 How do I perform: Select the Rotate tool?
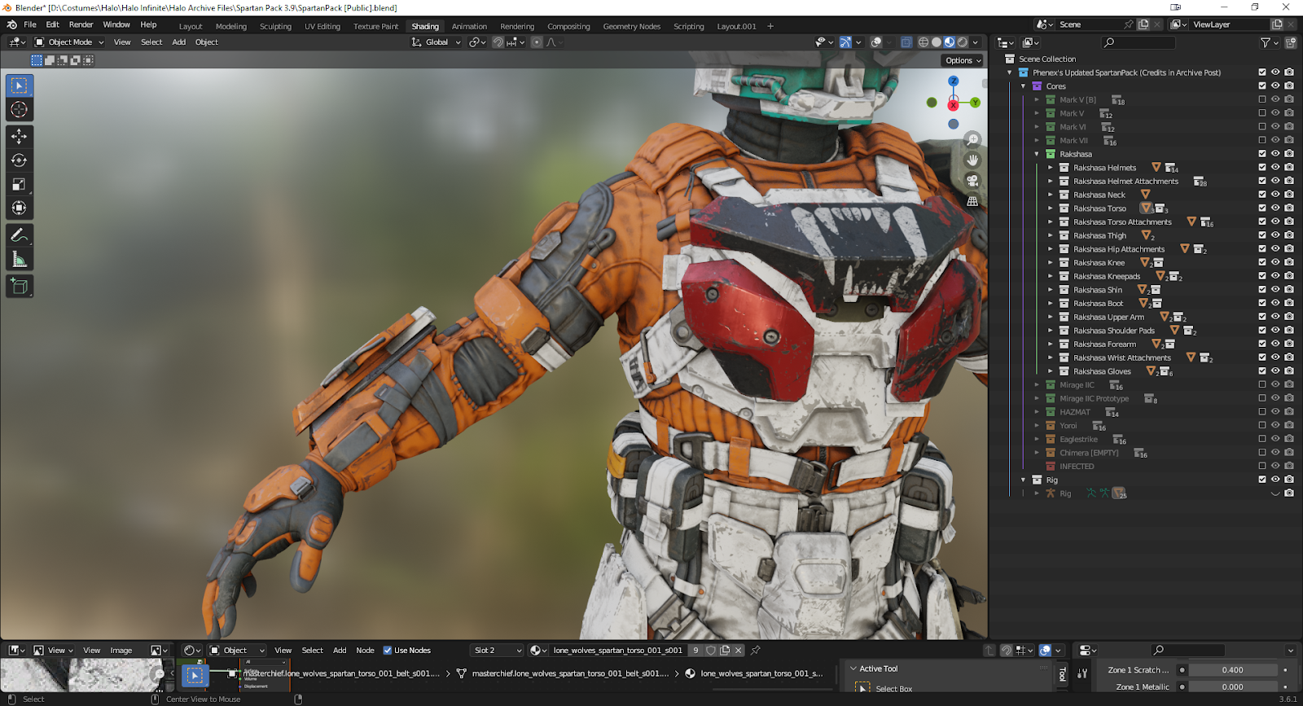point(19,160)
